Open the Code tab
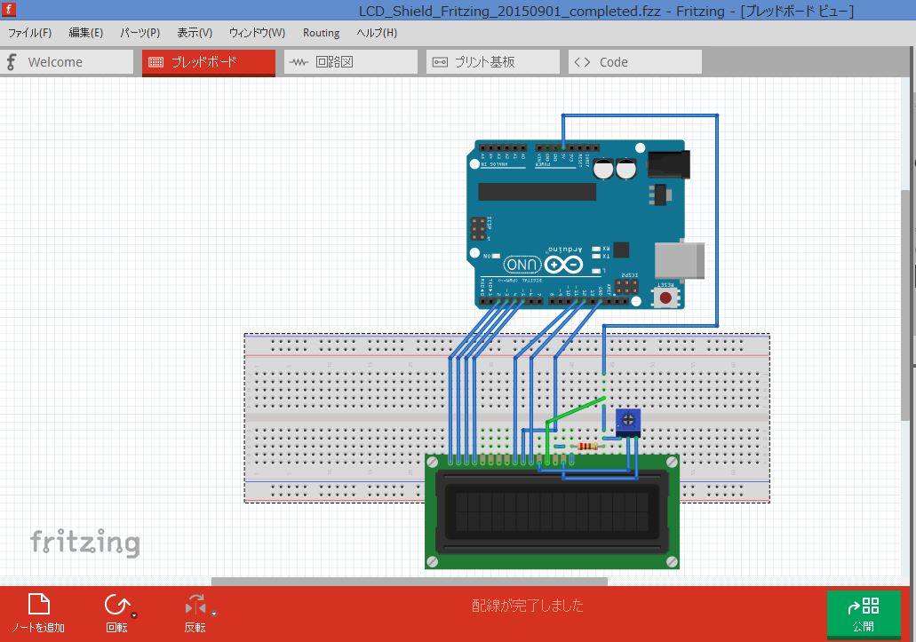This screenshot has width=916, height=642. [634, 62]
